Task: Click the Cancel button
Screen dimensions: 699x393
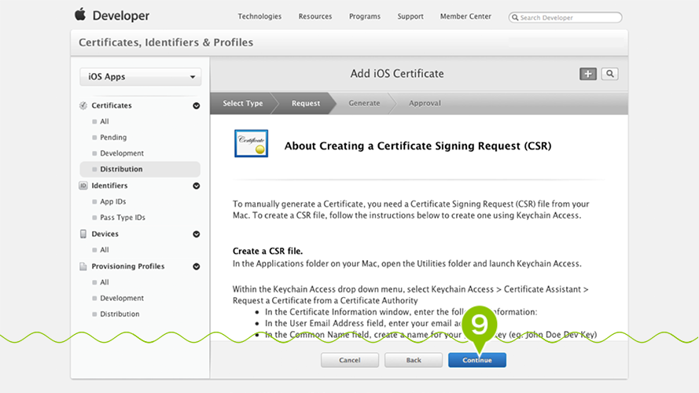Action: click(x=349, y=360)
